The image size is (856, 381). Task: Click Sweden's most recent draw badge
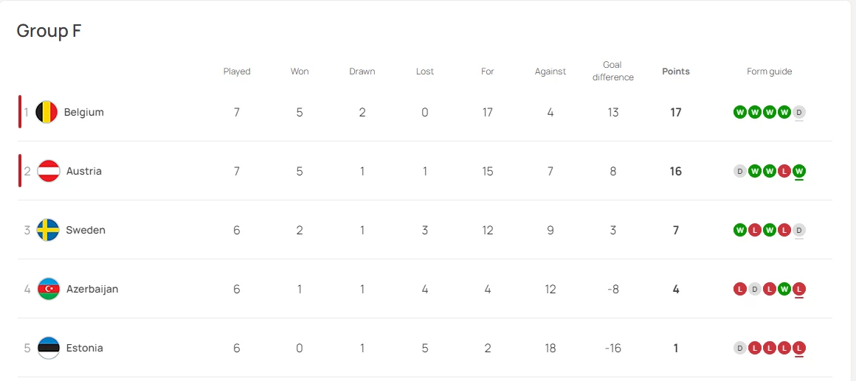[x=799, y=230]
